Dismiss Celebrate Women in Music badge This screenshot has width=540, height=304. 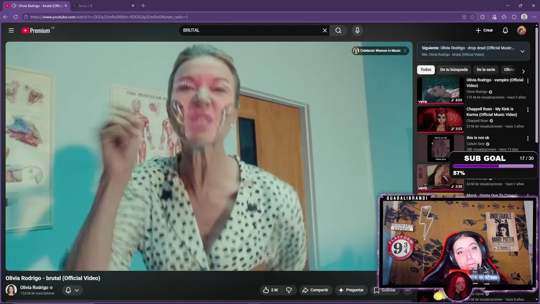click(405, 51)
